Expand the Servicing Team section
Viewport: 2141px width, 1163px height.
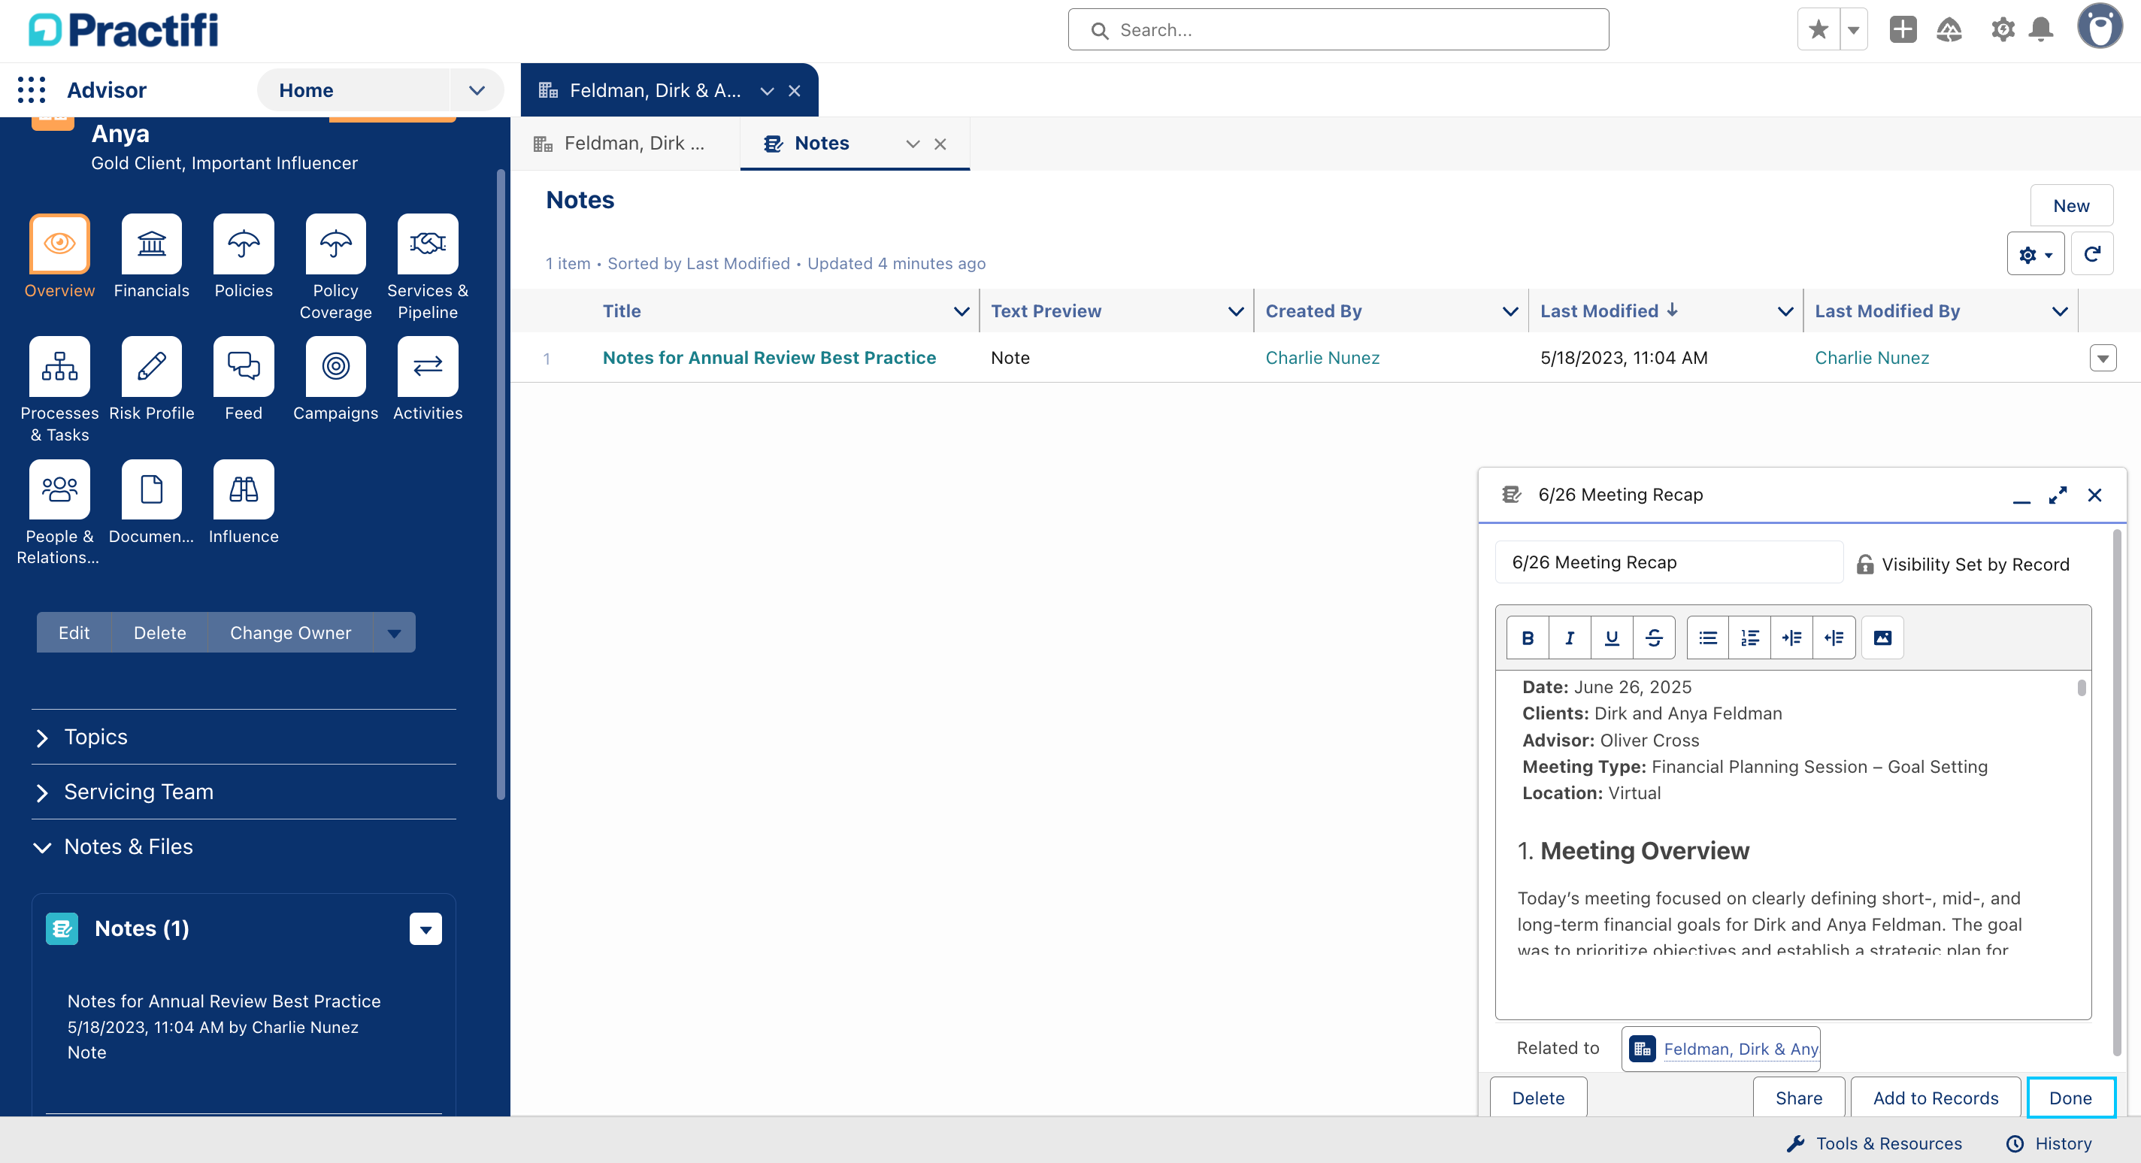point(244,792)
